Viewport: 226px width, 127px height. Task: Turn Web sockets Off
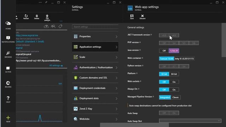pyautogui.click(x=164, y=82)
